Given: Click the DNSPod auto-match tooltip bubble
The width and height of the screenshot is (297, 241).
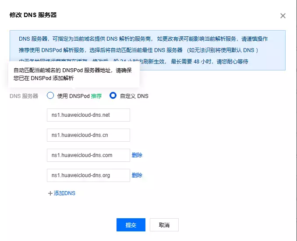Looking at the screenshot, I should click(x=74, y=74).
